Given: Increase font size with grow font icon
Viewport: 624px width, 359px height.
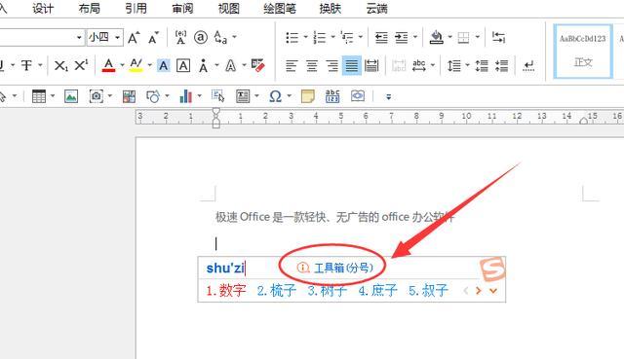Looking at the screenshot, I should coord(134,38).
